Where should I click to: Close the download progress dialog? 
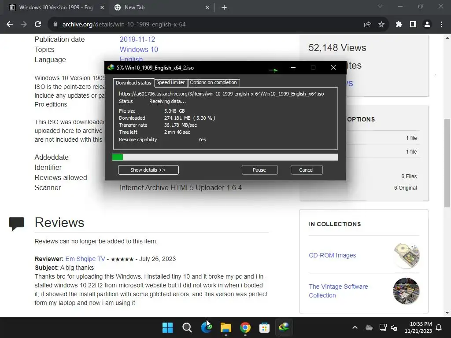click(333, 67)
